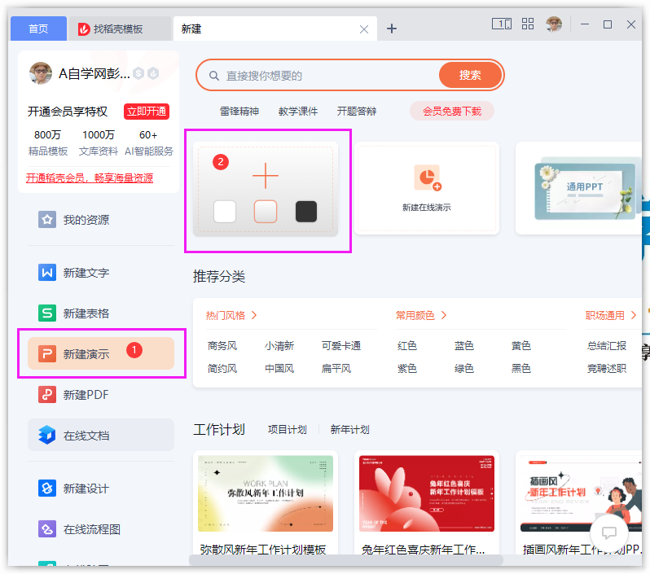The width and height of the screenshot is (650, 574).
Task: Select the 新建 tab
Action: (x=275, y=28)
